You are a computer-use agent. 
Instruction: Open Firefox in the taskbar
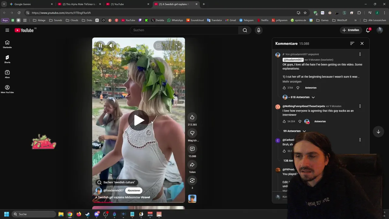pyautogui.click(x=79, y=214)
